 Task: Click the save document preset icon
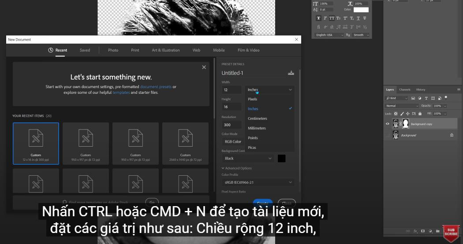(x=291, y=73)
